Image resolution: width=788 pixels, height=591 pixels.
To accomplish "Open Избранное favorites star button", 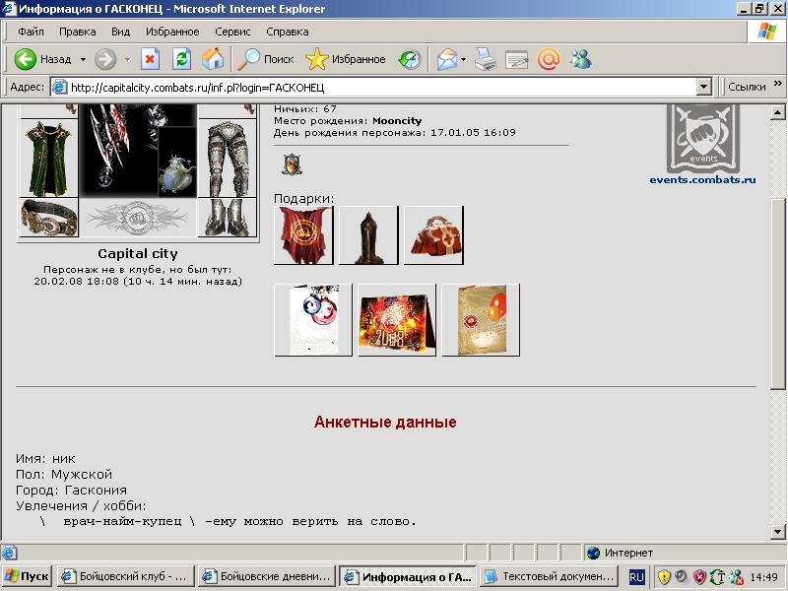I will click(x=346, y=59).
